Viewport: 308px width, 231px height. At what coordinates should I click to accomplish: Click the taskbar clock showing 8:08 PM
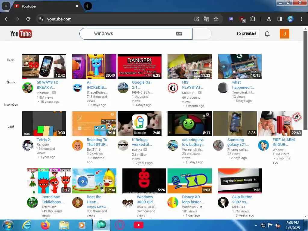click(293, 225)
